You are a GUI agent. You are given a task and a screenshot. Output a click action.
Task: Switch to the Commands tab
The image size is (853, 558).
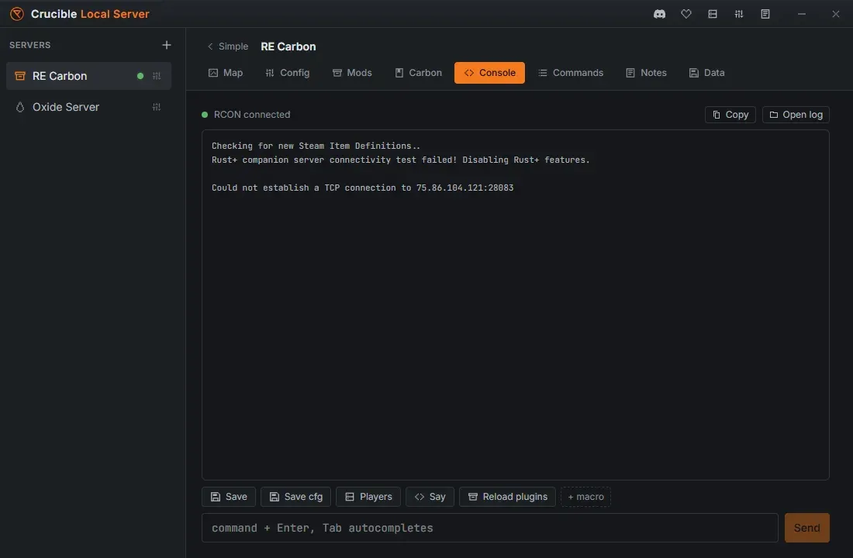[571, 73]
